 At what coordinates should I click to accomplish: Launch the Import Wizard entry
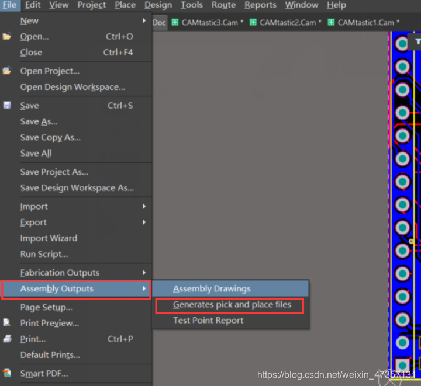coord(76,238)
